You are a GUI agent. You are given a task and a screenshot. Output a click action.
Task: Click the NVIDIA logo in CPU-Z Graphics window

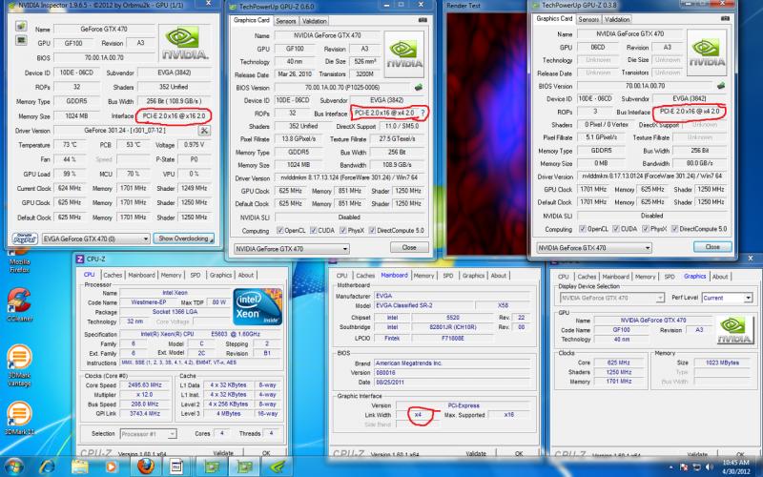pos(733,329)
